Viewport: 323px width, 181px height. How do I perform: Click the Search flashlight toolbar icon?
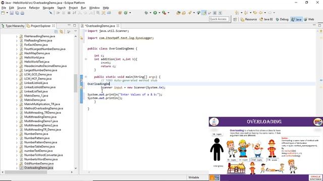[x=190, y=13]
